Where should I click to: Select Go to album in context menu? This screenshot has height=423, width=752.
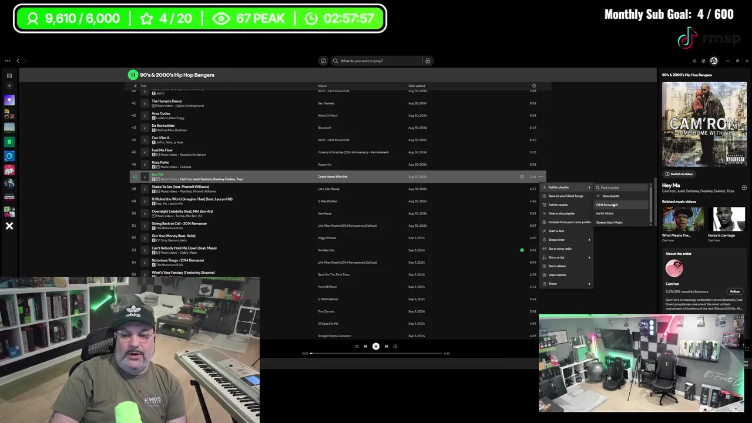click(566, 266)
